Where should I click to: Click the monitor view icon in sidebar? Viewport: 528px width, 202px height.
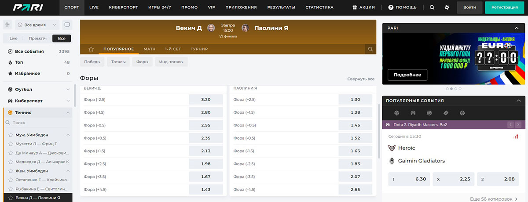pos(67,25)
